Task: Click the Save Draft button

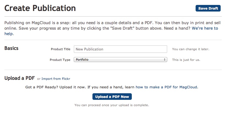Action: [208, 8]
